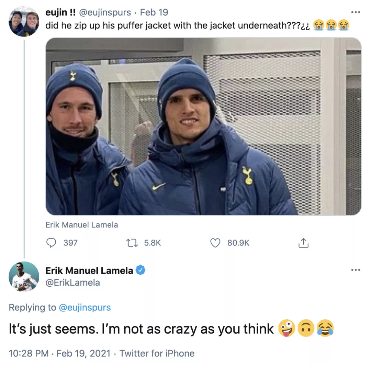Open the @eujinspurs handle at top

(105, 12)
